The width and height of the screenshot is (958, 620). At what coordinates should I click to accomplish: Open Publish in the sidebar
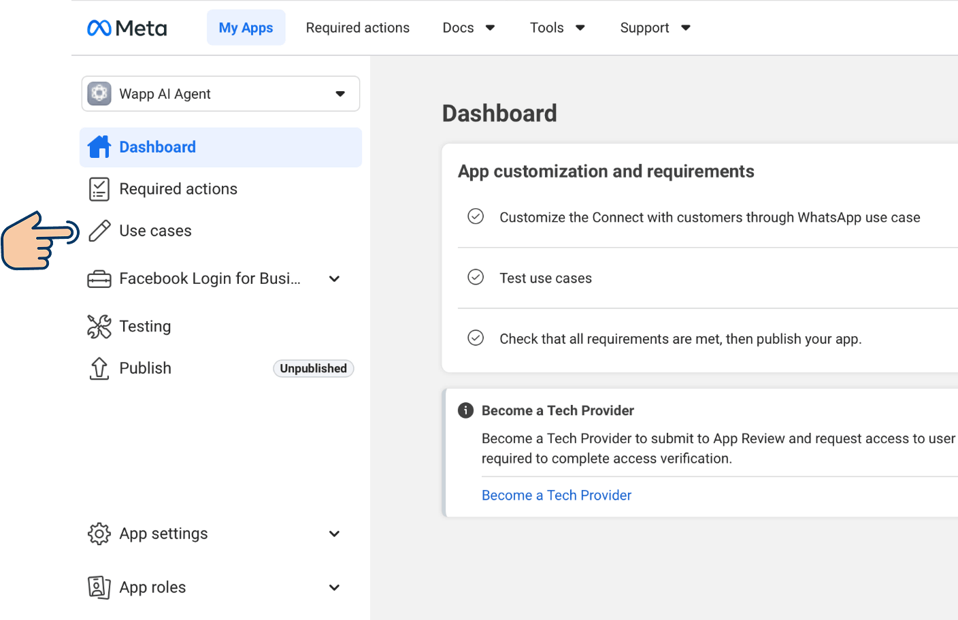(145, 368)
